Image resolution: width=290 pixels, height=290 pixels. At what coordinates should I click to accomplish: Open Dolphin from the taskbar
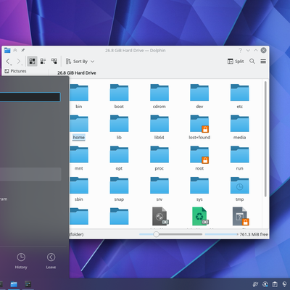point(14,284)
